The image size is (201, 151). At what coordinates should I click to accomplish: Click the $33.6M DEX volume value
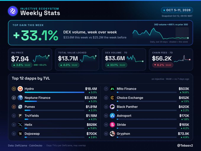pyautogui.click(x=115, y=58)
